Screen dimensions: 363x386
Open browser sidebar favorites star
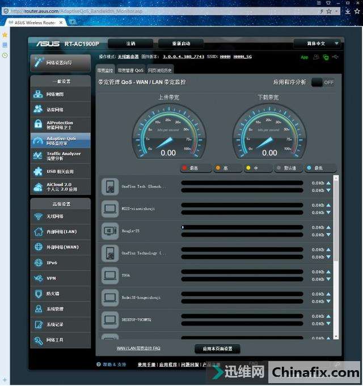5,35
